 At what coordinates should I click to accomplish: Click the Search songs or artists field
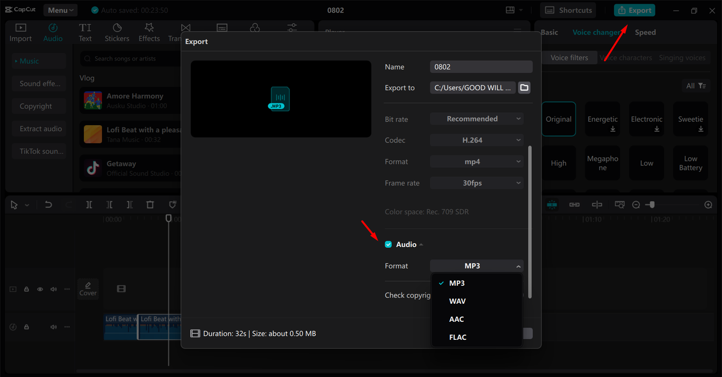(131, 59)
